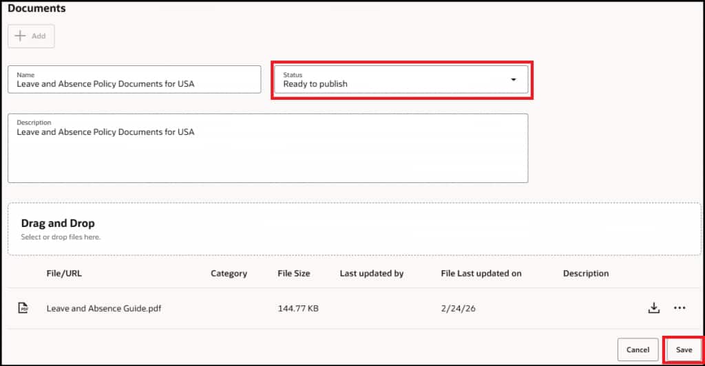Click the Drag and Drop upload zone
Viewport: 705px width, 366px height.
pyautogui.click(x=354, y=229)
